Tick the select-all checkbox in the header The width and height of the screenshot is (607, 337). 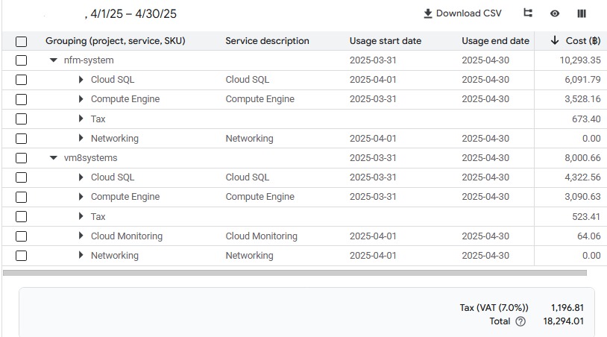click(22, 41)
